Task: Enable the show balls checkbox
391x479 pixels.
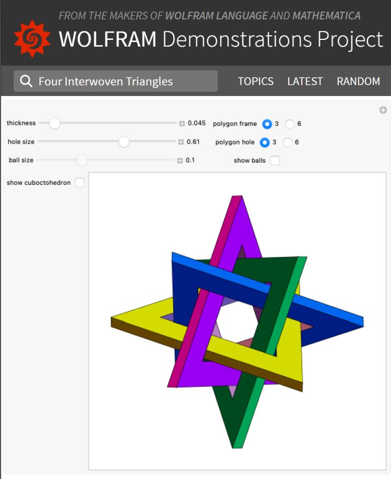Action: pyautogui.click(x=274, y=161)
